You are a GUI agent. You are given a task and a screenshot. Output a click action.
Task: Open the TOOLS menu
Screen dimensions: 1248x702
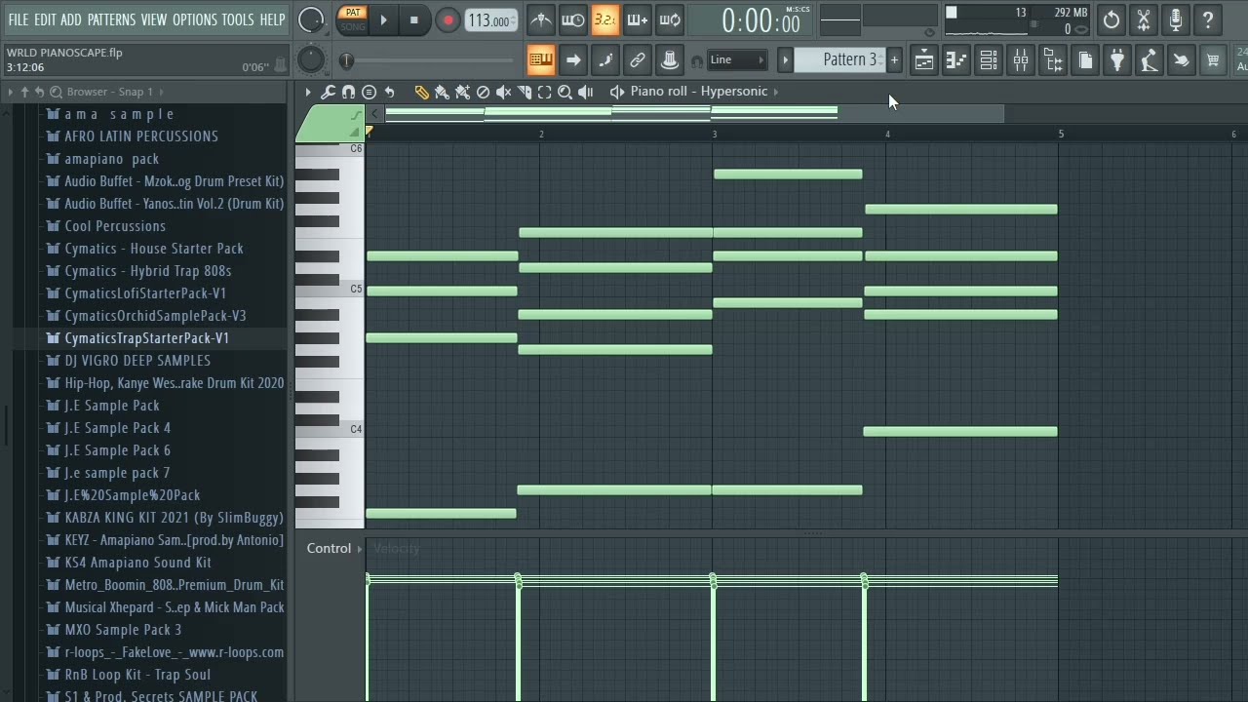point(237,19)
